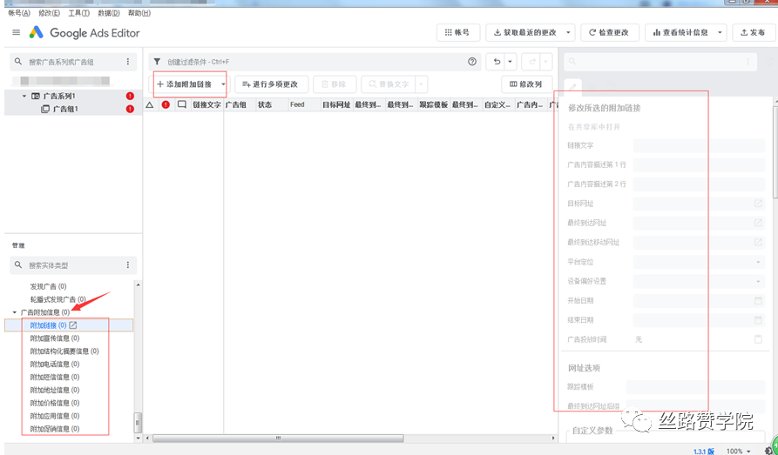Sort by 跟踪模板 column header
Screen dimensions: 778x455
pyautogui.click(x=434, y=104)
